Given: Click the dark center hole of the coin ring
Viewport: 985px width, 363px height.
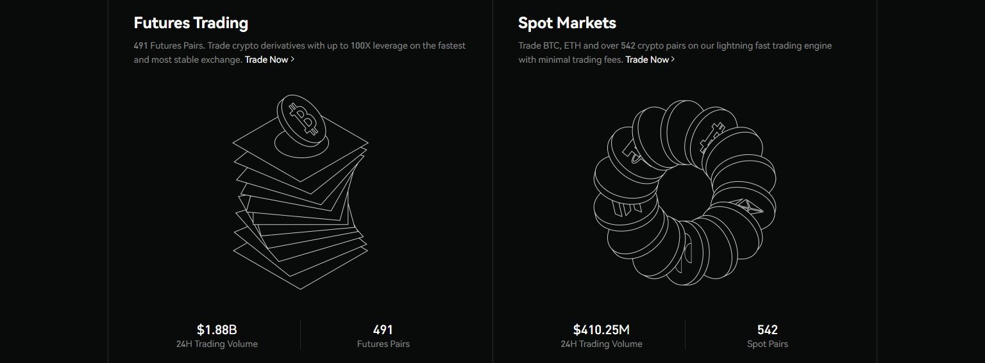Looking at the screenshot, I should [684, 193].
